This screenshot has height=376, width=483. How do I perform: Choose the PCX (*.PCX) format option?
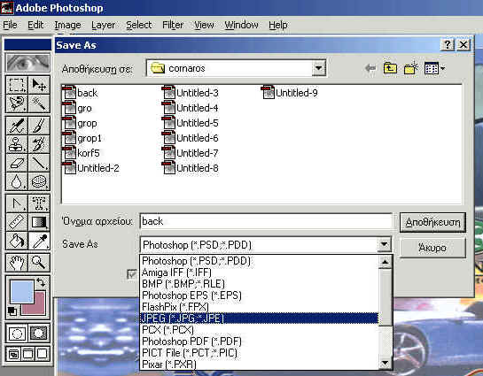tap(259, 330)
